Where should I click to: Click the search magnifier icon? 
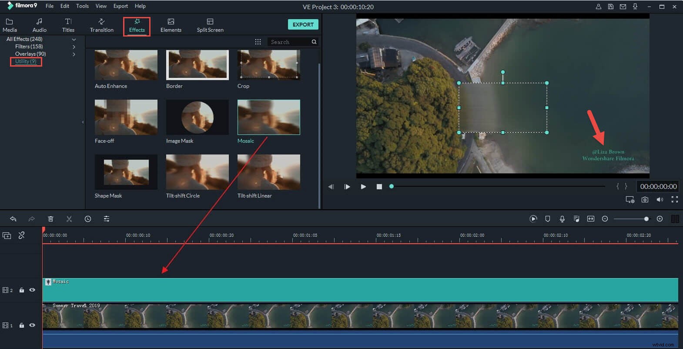(x=314, y=42)
